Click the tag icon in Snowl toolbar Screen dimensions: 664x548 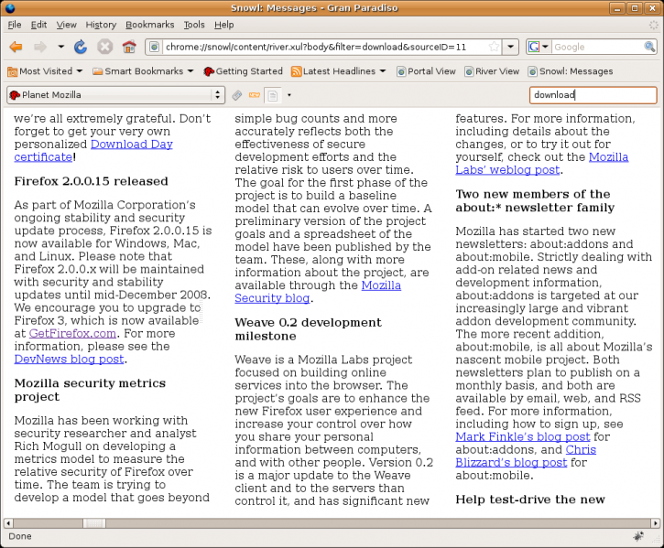click(237, 95)
